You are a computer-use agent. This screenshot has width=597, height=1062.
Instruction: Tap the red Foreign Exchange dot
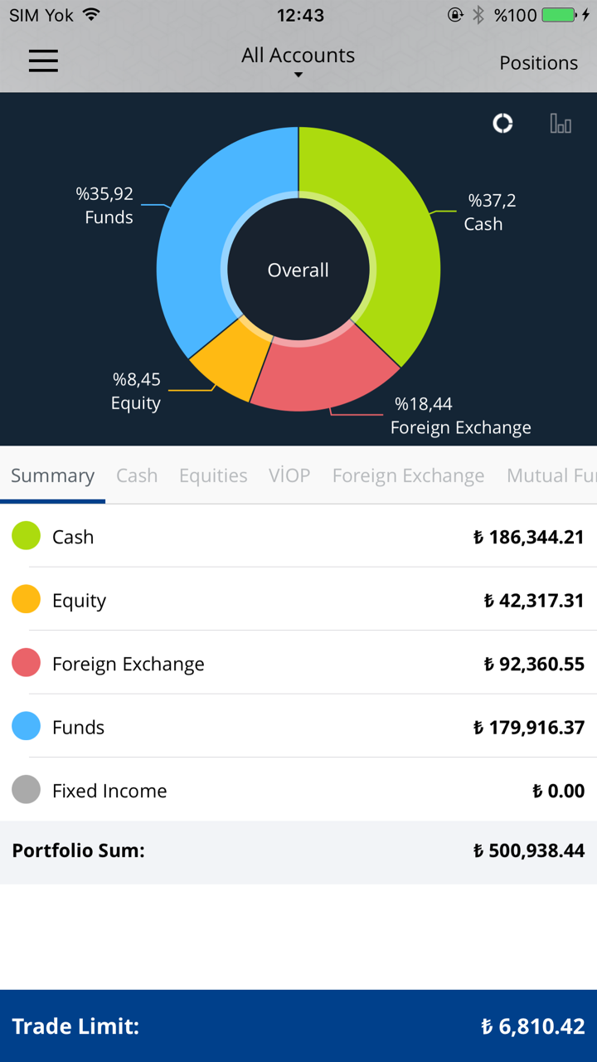[27, 663]
